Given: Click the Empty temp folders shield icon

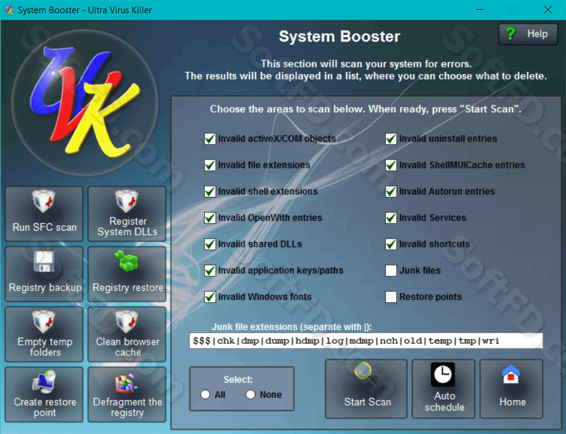Looking at the screenshot, I should 43,321.
